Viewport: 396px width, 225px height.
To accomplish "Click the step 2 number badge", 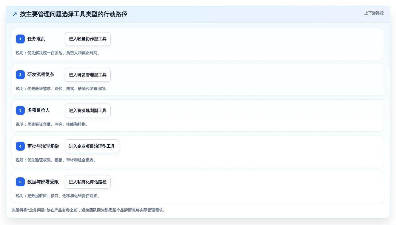I will [20, 75].
